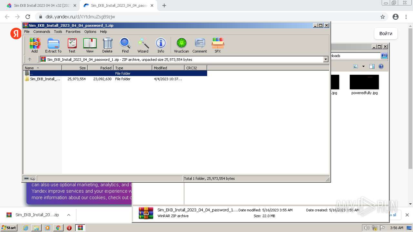
Task: Open the Tools menu
Action: tap(58, 32)
